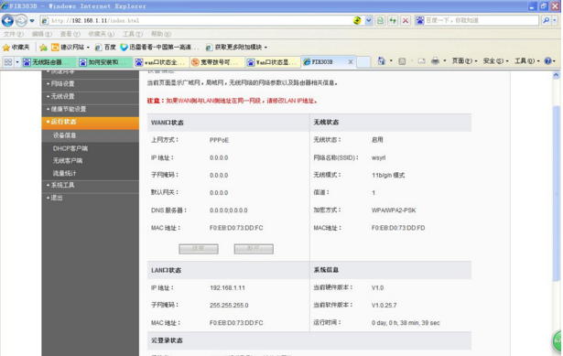Open the tab list dropdown arrow
Screen dimensions: 563x356
(x=16, y=61)
